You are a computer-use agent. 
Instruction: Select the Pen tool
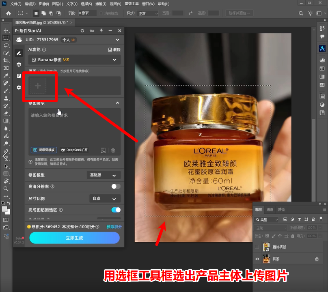6,151
